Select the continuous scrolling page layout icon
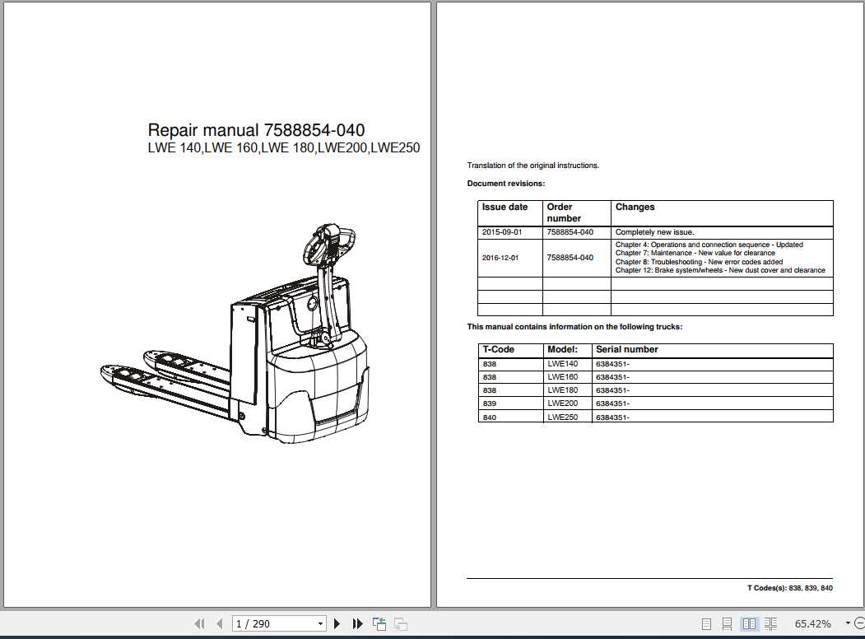This screenshot has height=639, width=865. click(728, 623)
